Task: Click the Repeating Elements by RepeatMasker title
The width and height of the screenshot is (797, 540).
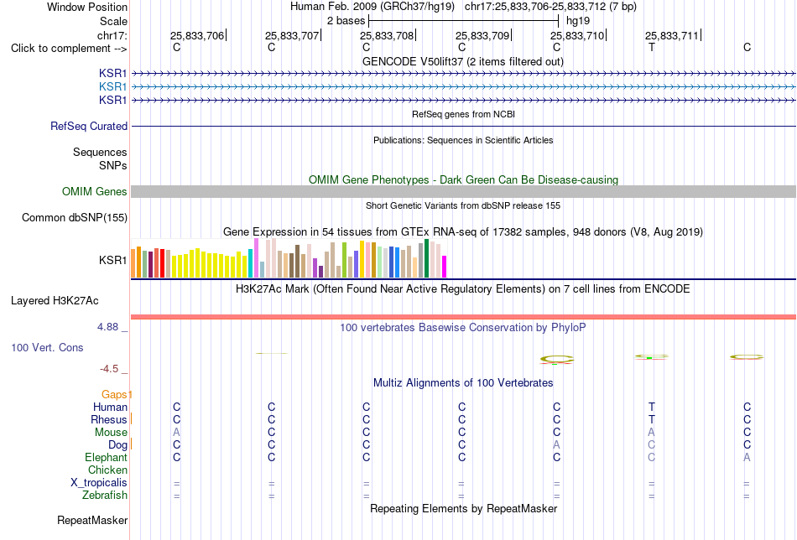Action: coord(464,508)
